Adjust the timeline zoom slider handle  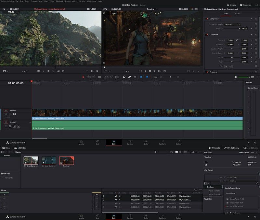pos(170,77)
